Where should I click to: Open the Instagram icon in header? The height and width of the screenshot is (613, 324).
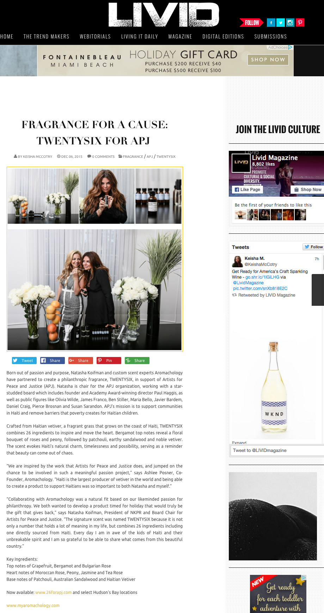pos(290,23)
